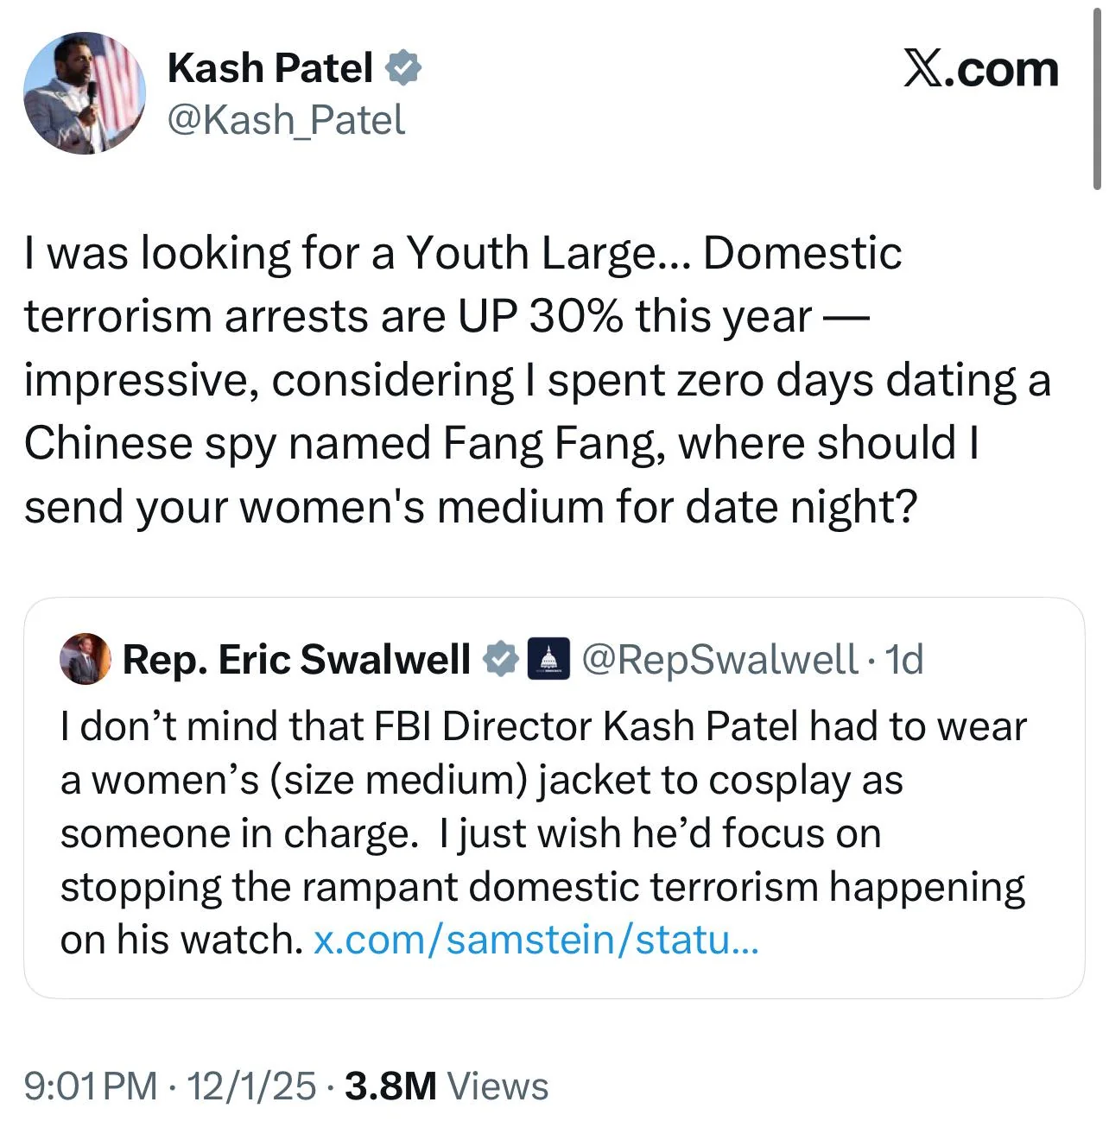The image size is (1109, 1121).
Task: Open the 3.8M Views count
Action: coord(447,1086)
